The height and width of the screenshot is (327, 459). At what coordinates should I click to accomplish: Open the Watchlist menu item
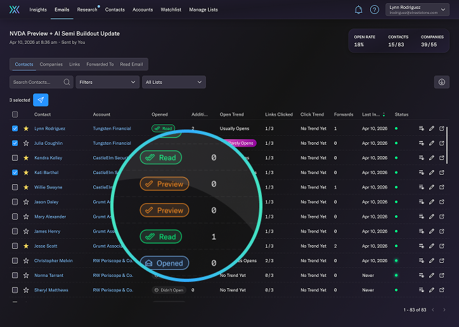(171, 10)
